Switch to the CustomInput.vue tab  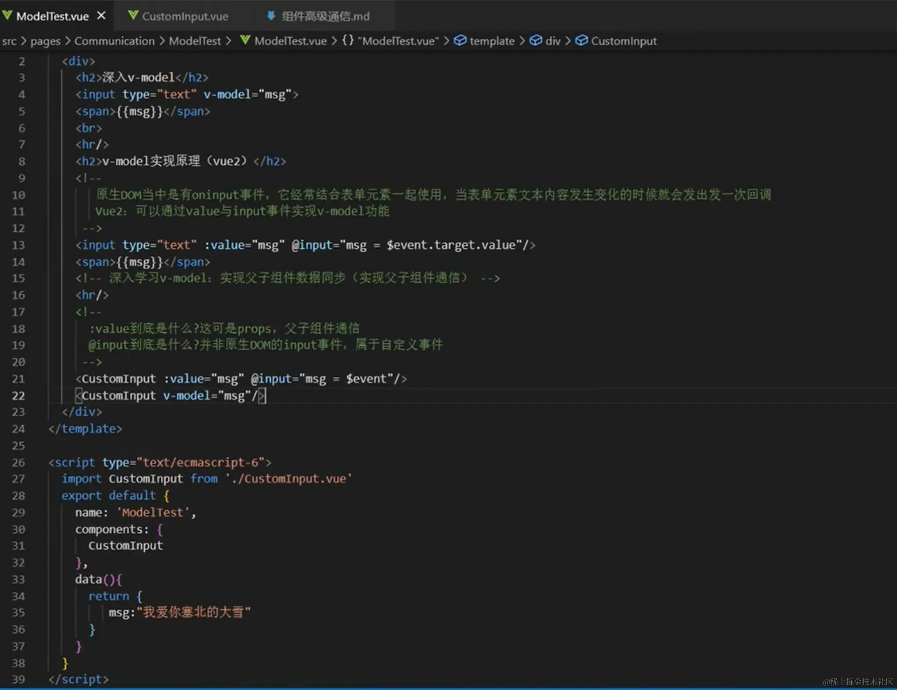[185, 16]
